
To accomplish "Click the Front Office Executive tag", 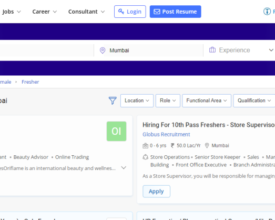I will [x=201, y=165].
